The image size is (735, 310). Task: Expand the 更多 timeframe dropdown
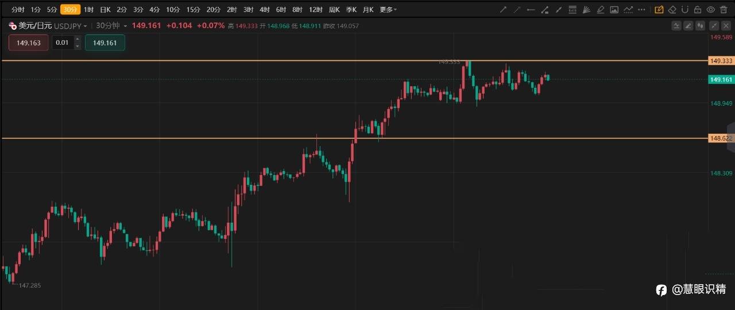(388, 10)
